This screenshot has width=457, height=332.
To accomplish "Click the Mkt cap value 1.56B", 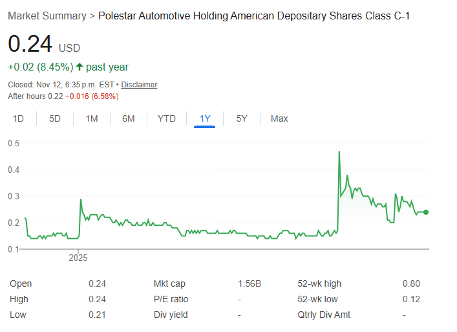I will [249, 283].
